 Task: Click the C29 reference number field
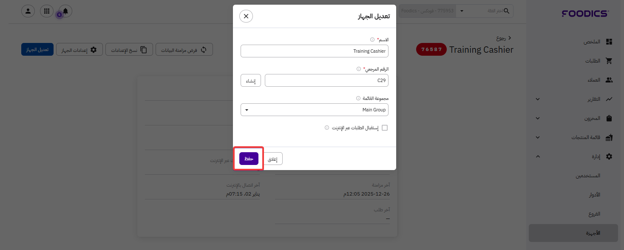(326, 80)
